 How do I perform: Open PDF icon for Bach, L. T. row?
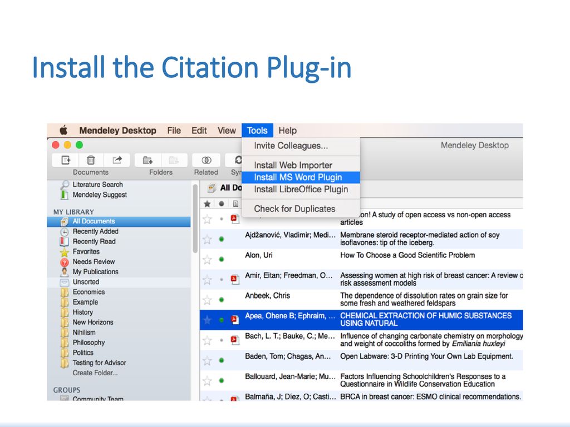pos(235,340)
